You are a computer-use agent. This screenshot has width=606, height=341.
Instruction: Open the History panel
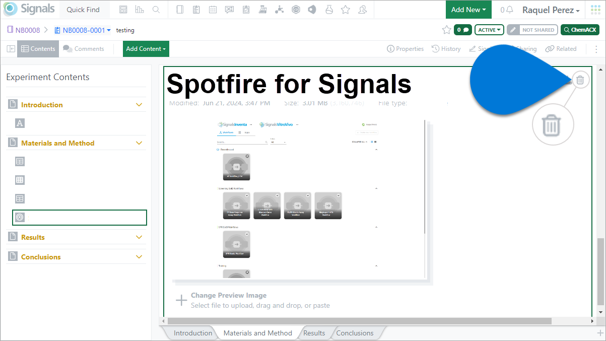[446, 49]
